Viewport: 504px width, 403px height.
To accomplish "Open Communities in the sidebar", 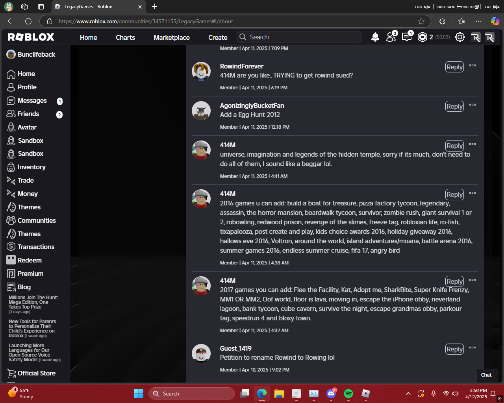I will point(37,221).
